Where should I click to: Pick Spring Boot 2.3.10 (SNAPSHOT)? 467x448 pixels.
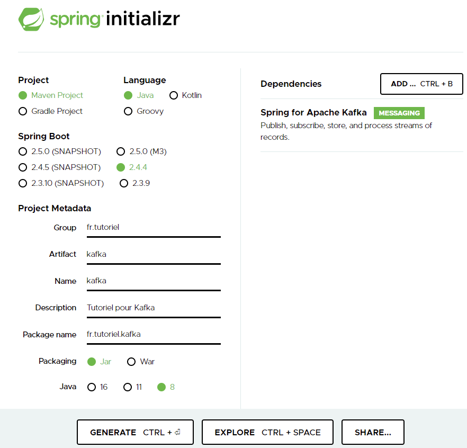tap(23, 183)
